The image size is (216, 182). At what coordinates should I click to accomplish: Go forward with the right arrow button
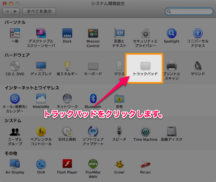(16, 11)
